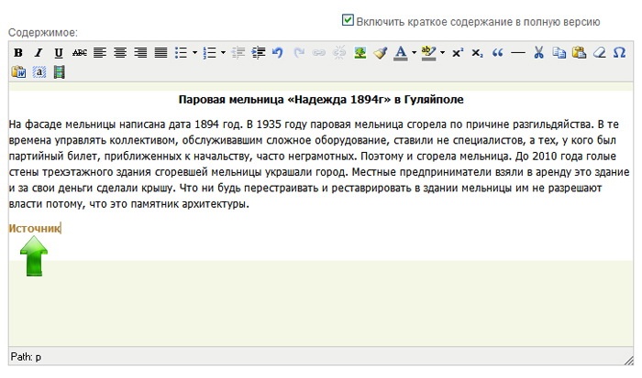Insert hyperlink with chain icon
This screenshot has height=378, width=642.
pyautogui.click(x=319, y=53)
